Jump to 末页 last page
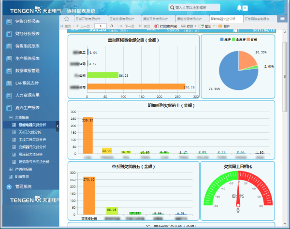The image size is (290, 229). [145, 26]
